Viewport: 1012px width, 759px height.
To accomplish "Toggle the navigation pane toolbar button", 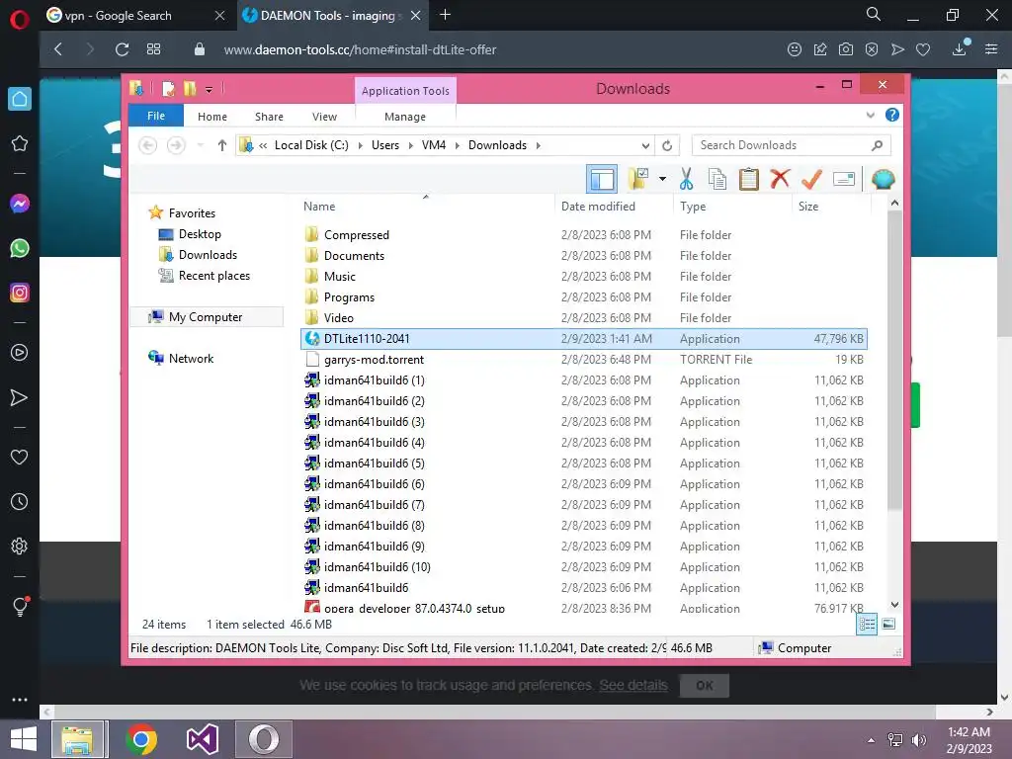I will click(x=602, y=179).
